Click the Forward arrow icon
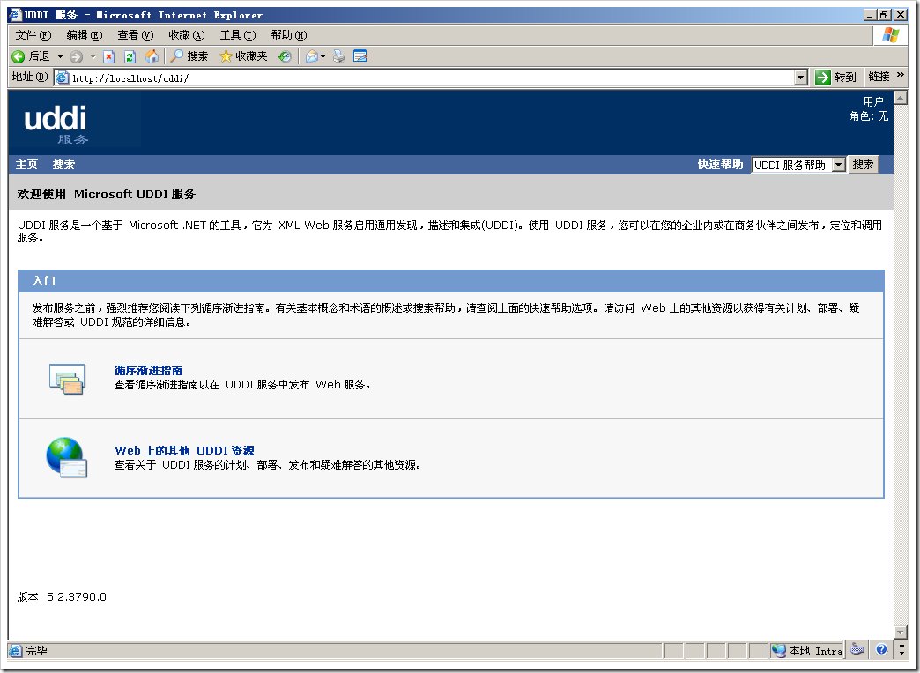The width and height of the screenshot is (920, 673). (x=77, y=56)
